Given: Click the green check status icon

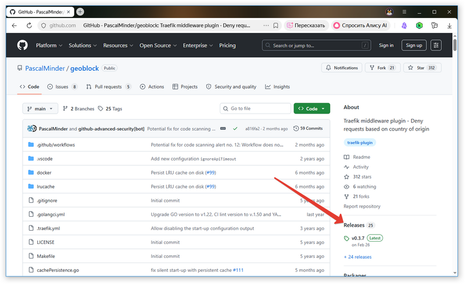Looking at the screenshot, I should pos(235,129).
